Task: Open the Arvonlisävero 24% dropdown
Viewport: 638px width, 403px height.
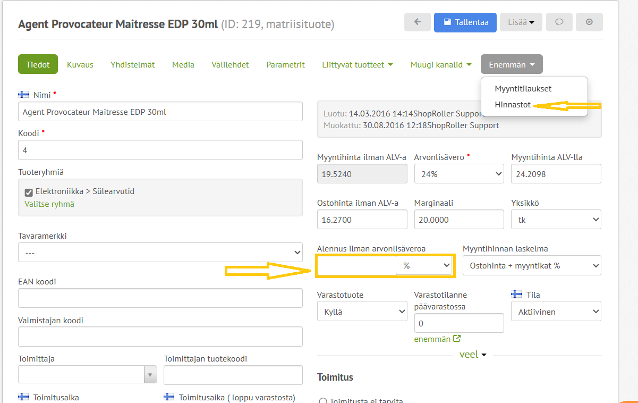Action: [x=459, y=174]
